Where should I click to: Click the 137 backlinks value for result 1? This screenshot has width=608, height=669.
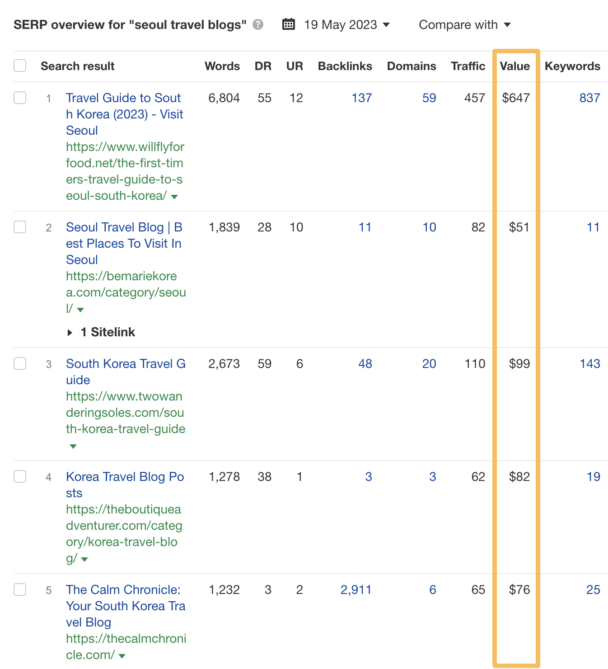361,98
